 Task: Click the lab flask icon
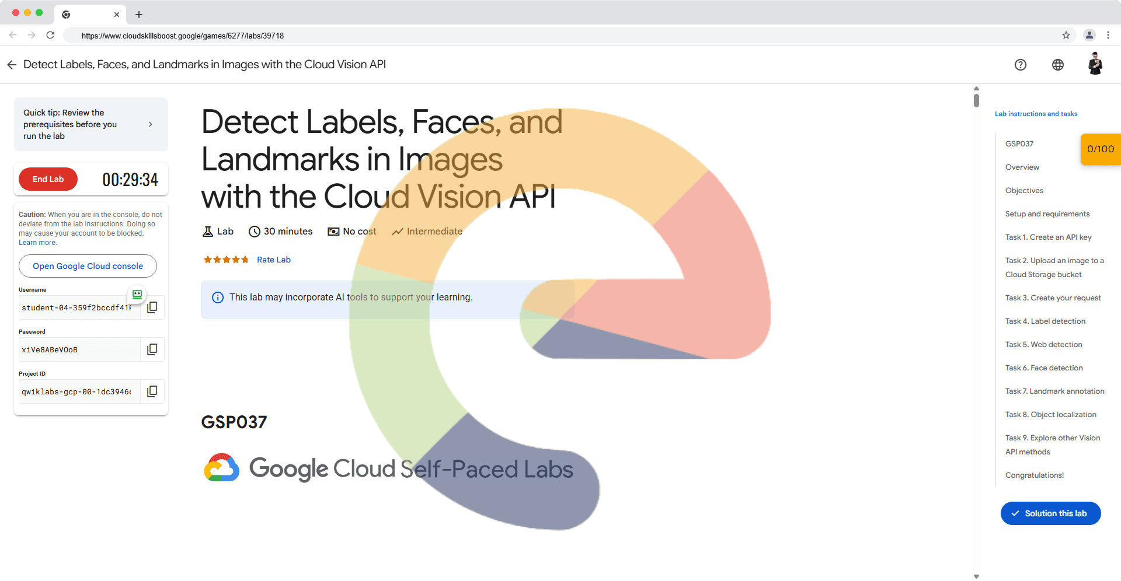[208, 232]
